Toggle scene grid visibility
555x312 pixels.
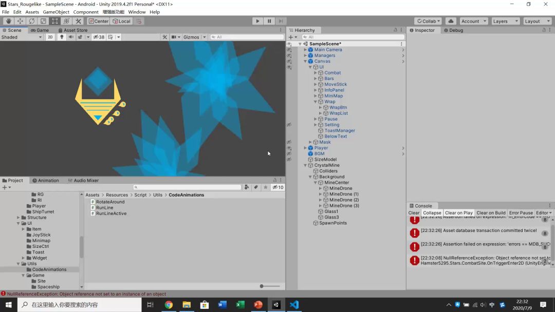coord(110,37)
